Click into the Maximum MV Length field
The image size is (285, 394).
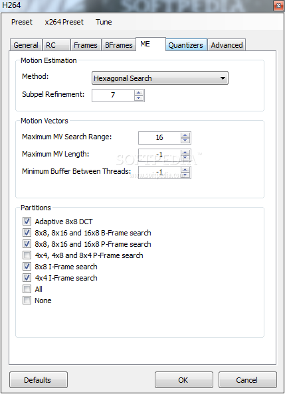pyautogui.click(x=159, y=155)
